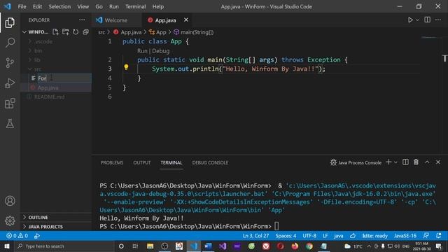Image resolution: width=448 pixels, height=252 pixels.
Task: Click the thumbs-up Java status icon
Action: [x=353, y=236]
